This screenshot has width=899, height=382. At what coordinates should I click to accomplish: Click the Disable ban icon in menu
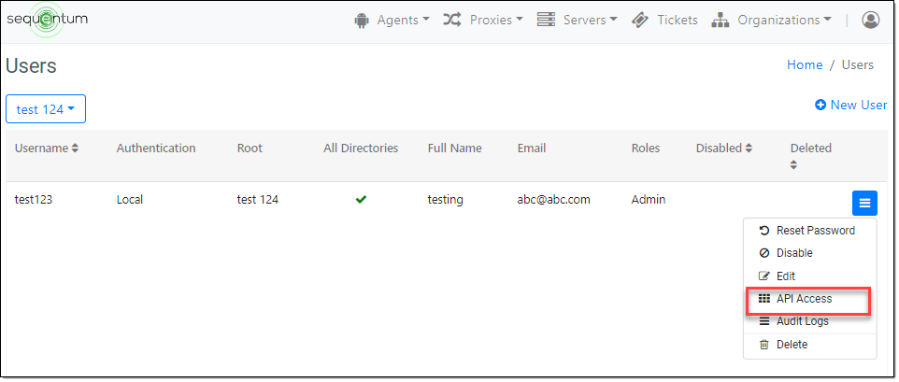tap(764, 253)
